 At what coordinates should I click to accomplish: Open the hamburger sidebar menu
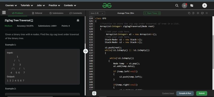pyautogui.click(x=4, y=13)
